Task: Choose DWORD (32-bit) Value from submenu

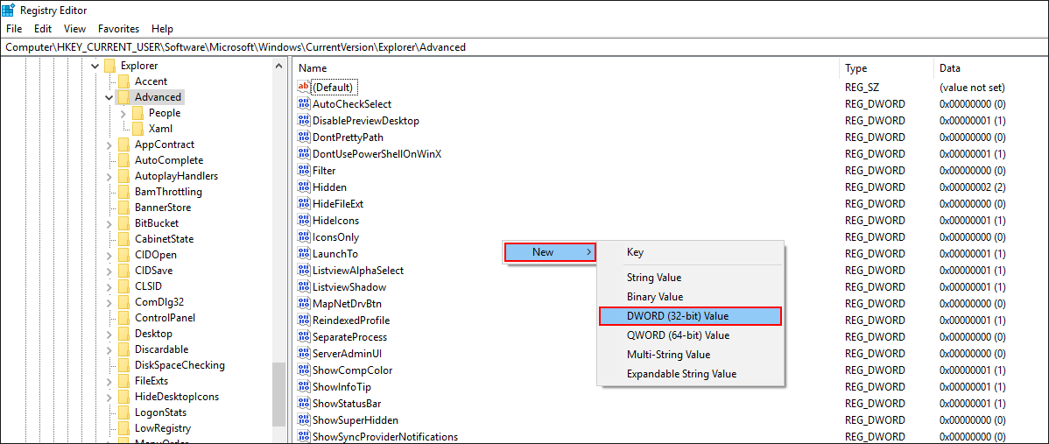Action: [690, 315]
